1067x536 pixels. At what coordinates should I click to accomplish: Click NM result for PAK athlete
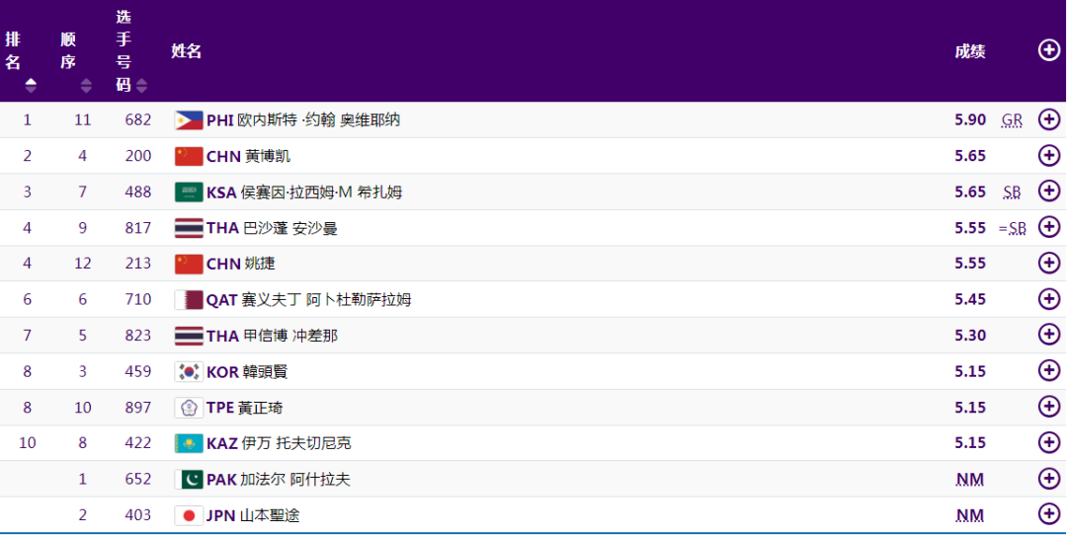pos(970,480)
